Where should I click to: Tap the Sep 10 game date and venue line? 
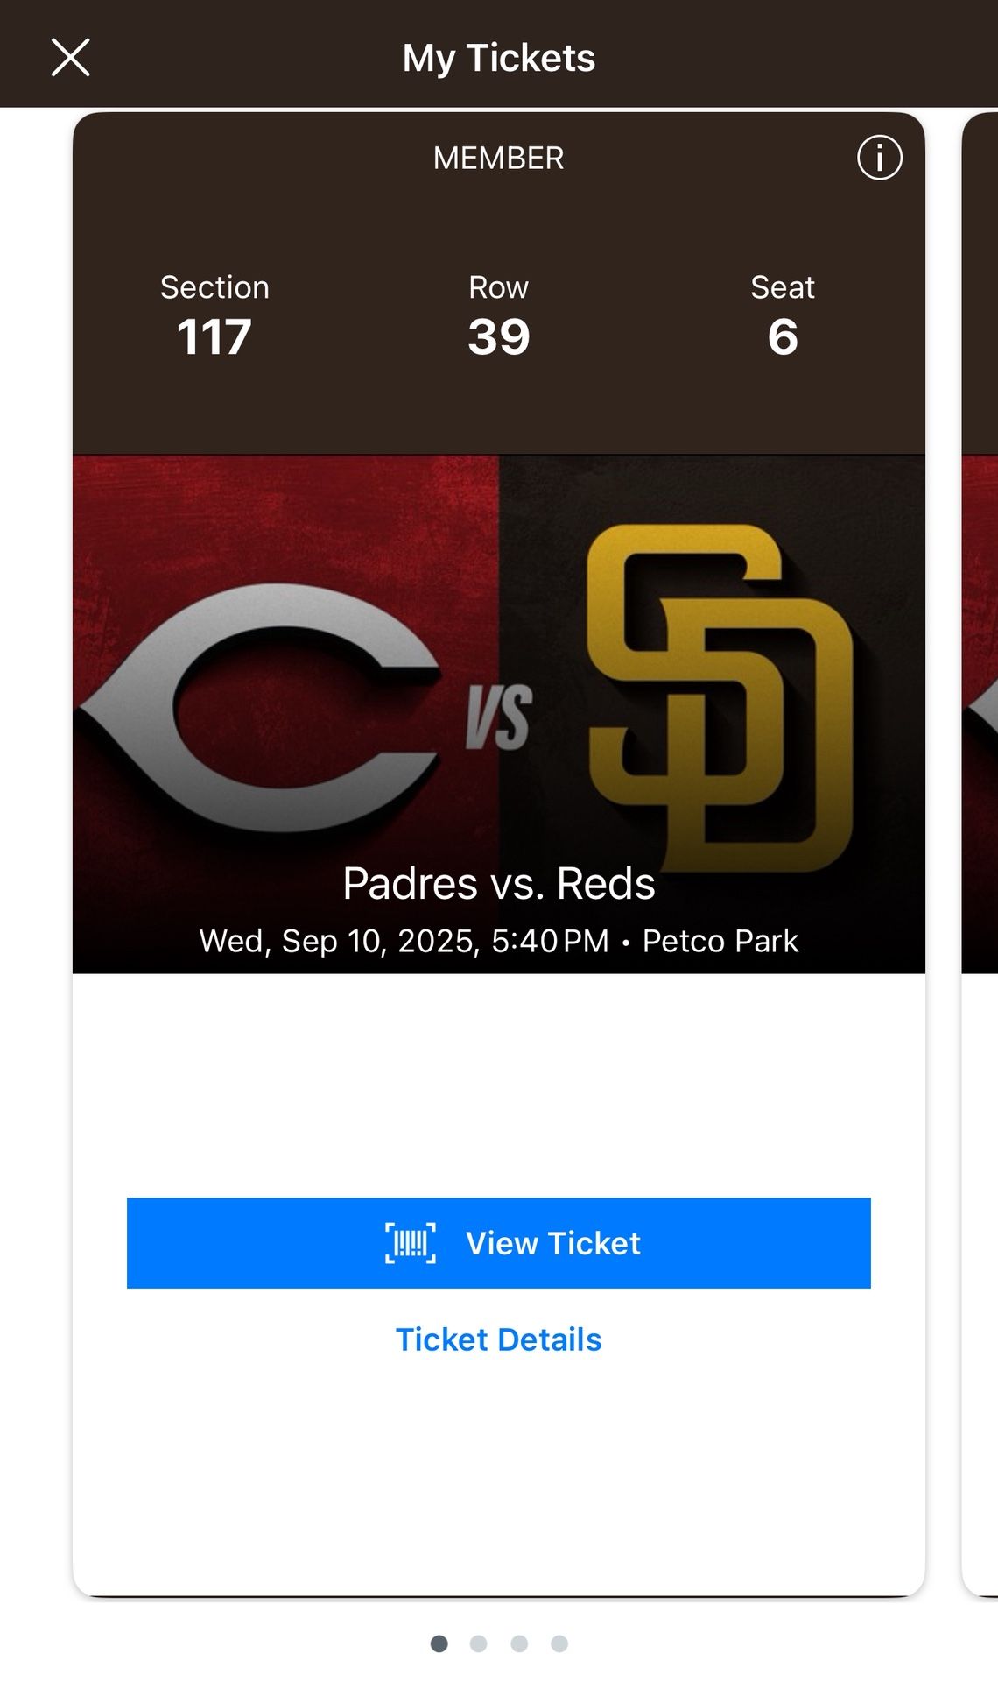pos(498,941)
